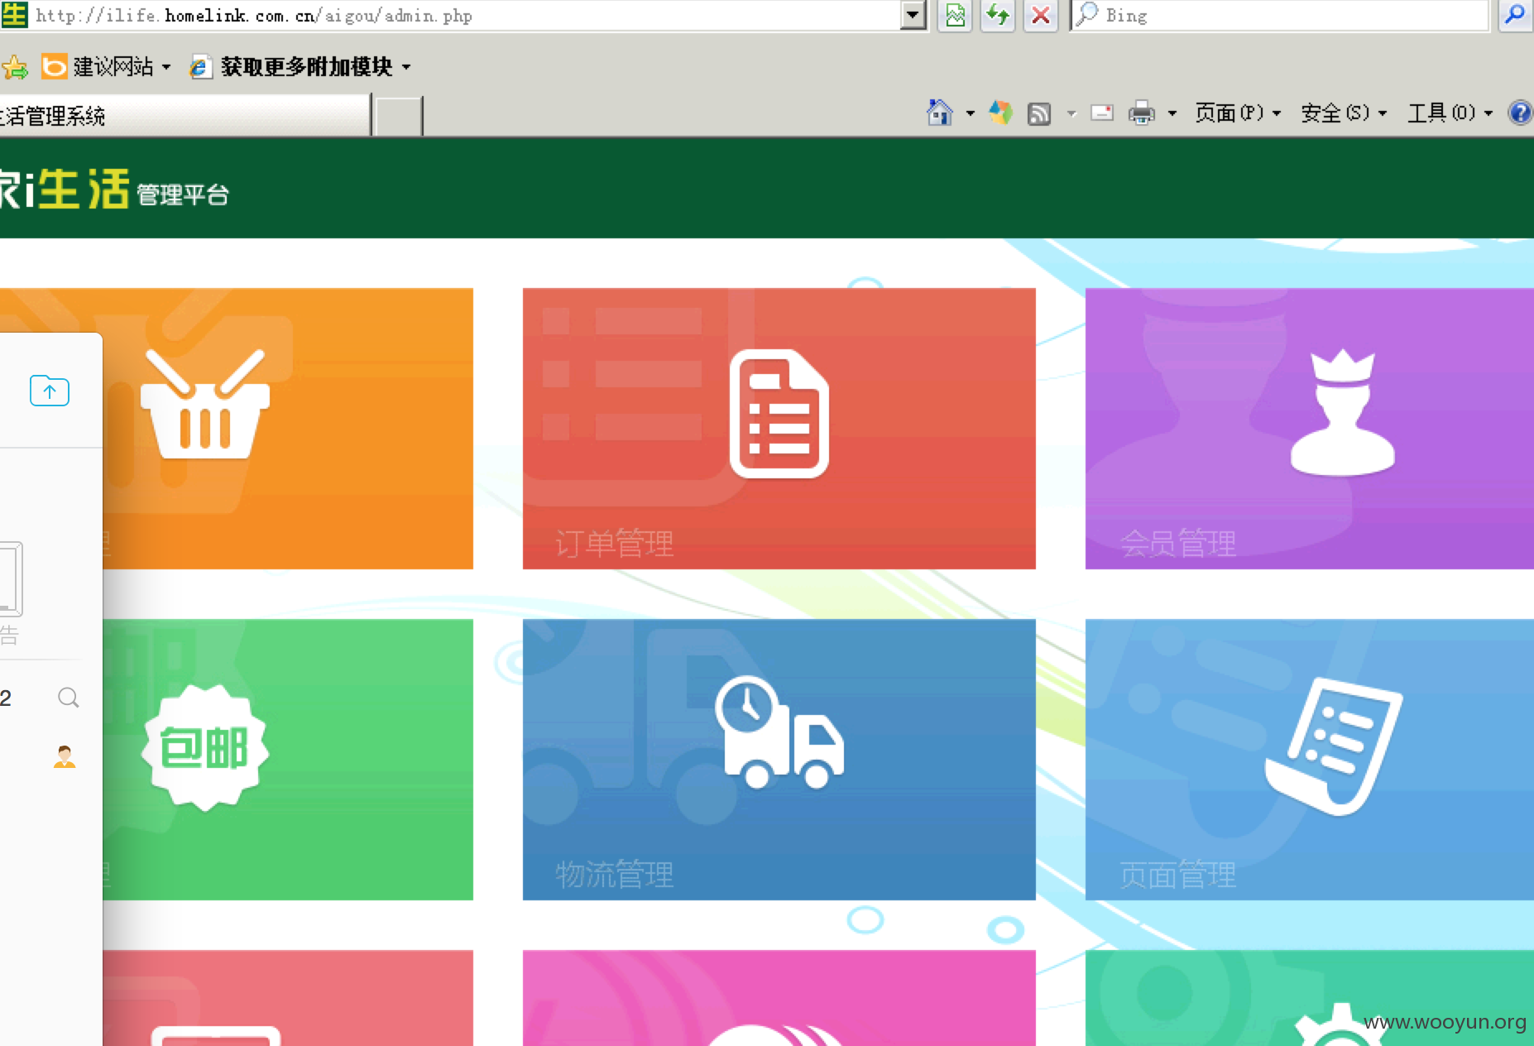Click the 物流管理 text label

point(614,875)
